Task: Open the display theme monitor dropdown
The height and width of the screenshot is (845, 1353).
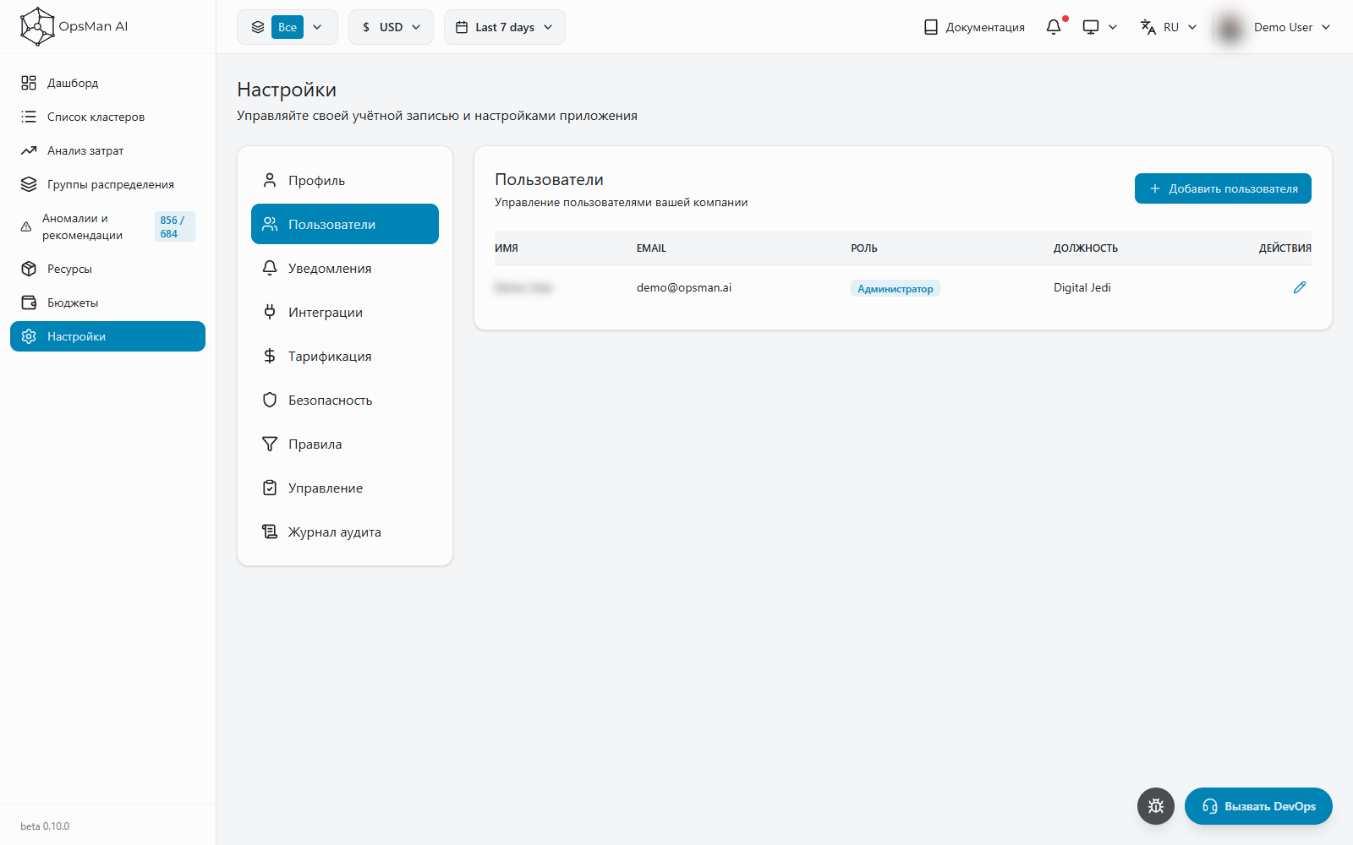Action: pos(1100,27)
